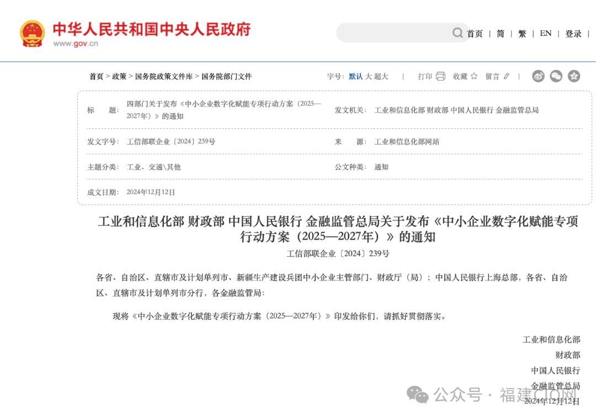Share the page to Weibo
Image resolution: width=596 pixels, height=419 pixels.
[538, 76]
